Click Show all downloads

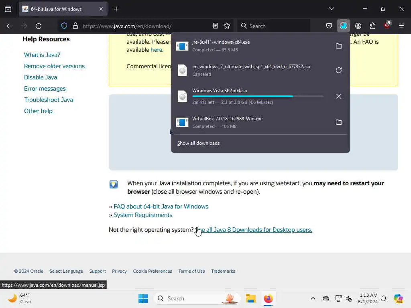coord(198,143)
